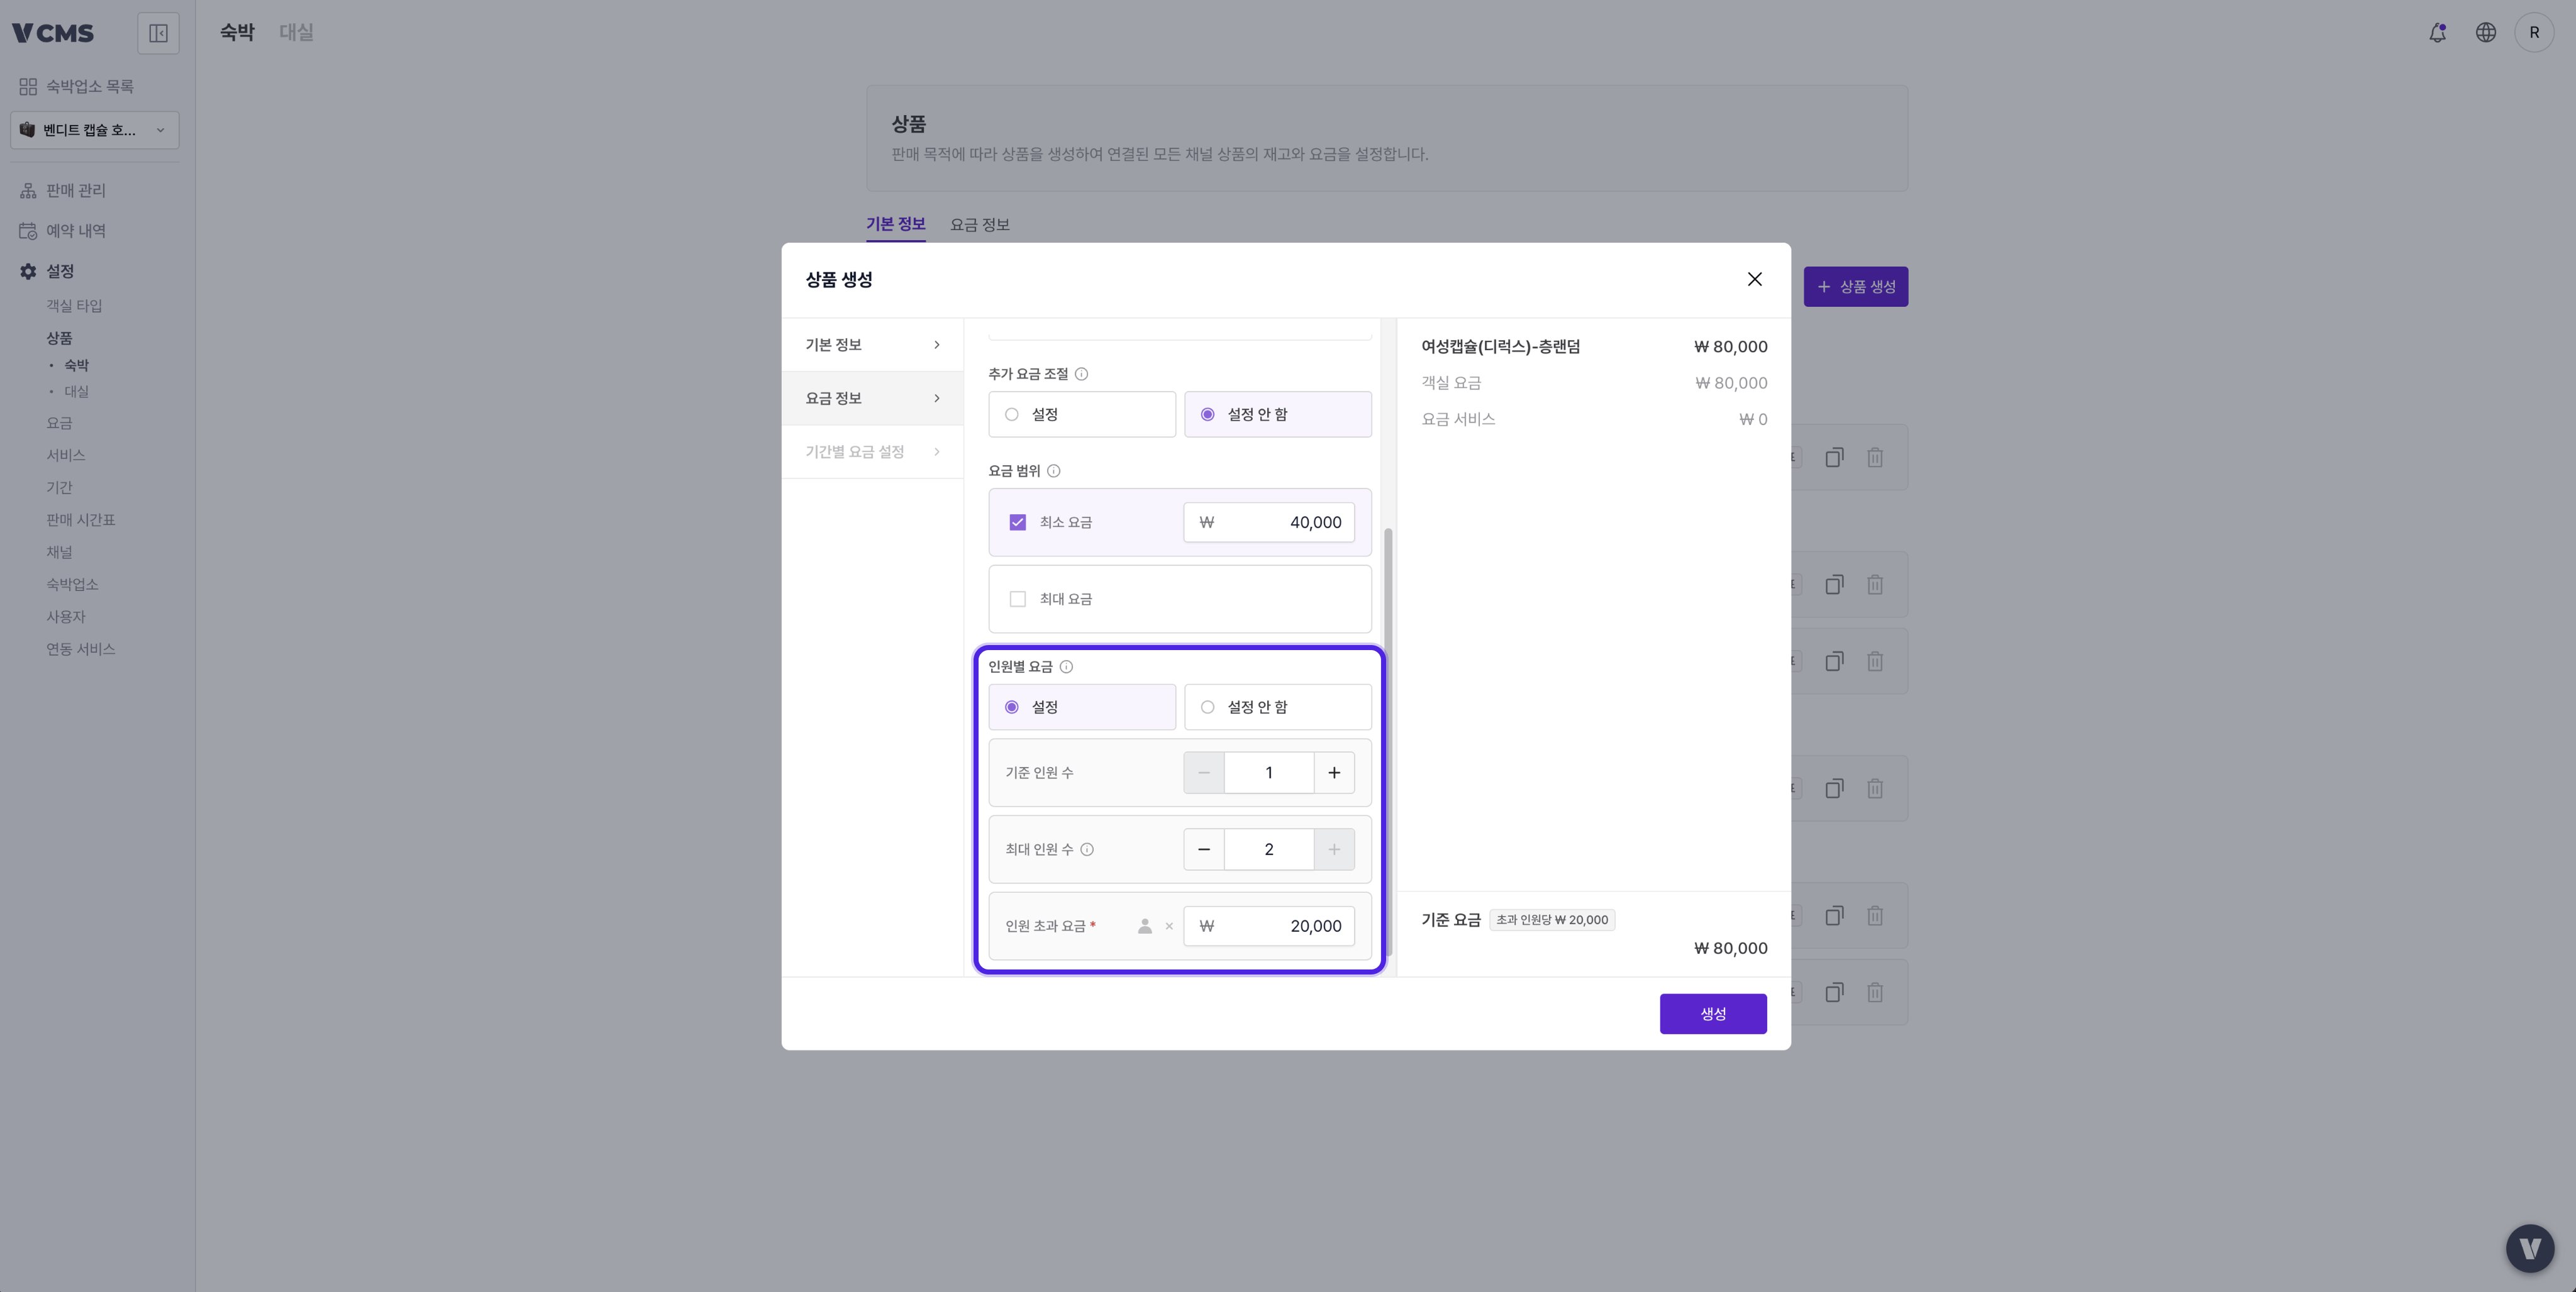This screenshot has height=1292, width=2576.
Task: Open 기간별 요금 설정 section in dialog
Action: [872, 452]
